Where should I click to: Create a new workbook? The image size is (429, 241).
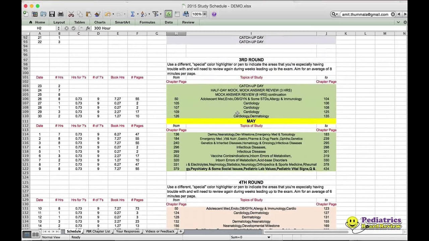pyautogui.click(x=26, y=14)
